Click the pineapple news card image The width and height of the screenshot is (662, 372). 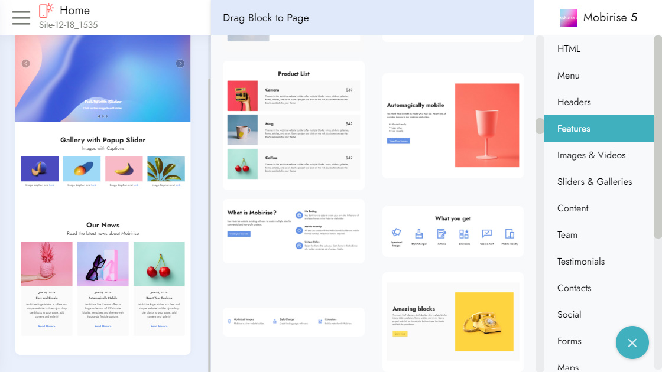pos(47,263)
